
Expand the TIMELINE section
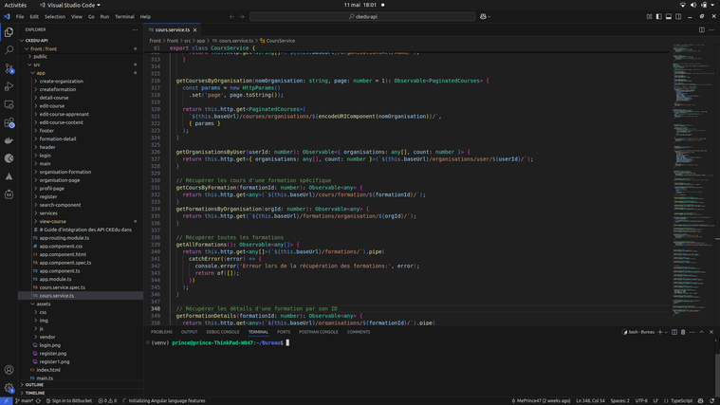35,393
